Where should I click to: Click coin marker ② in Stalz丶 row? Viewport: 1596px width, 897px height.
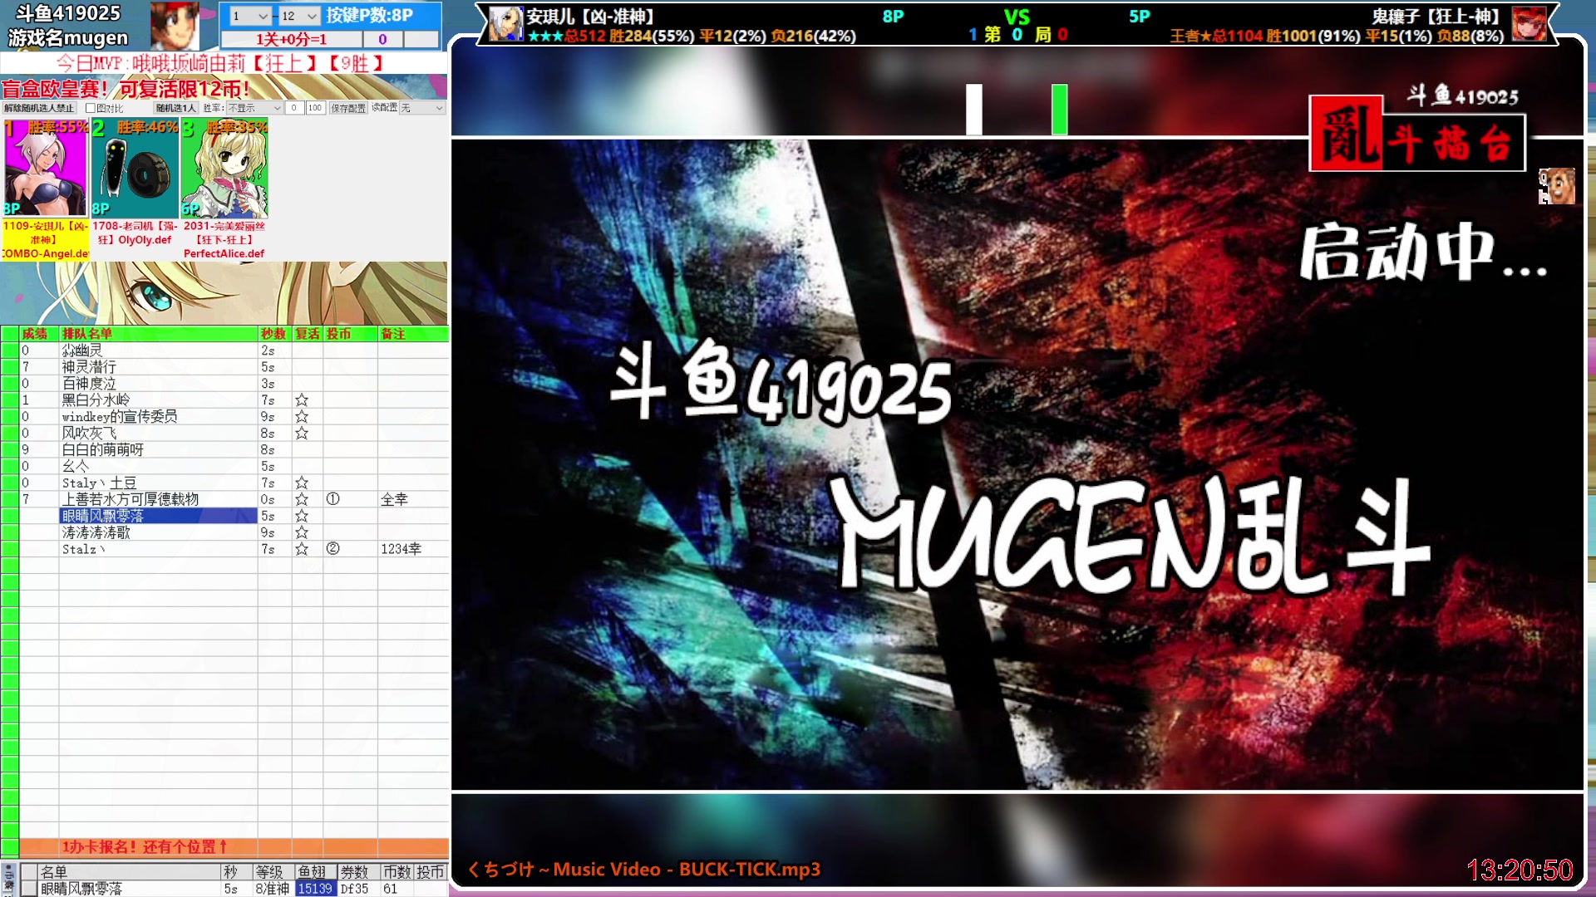click(x=332, y=549)
